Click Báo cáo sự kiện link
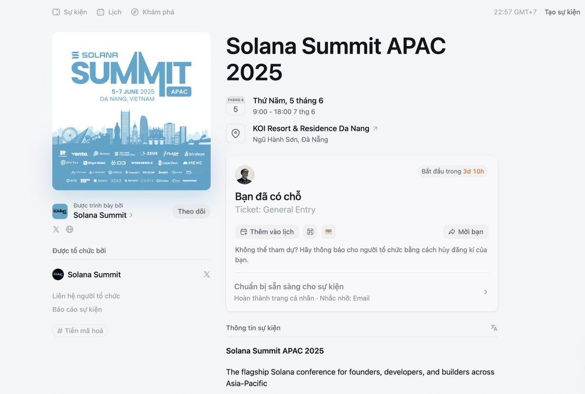585x394 pixels. 77,309
